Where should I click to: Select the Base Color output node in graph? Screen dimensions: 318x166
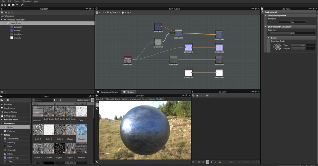[x=219, y=34]
